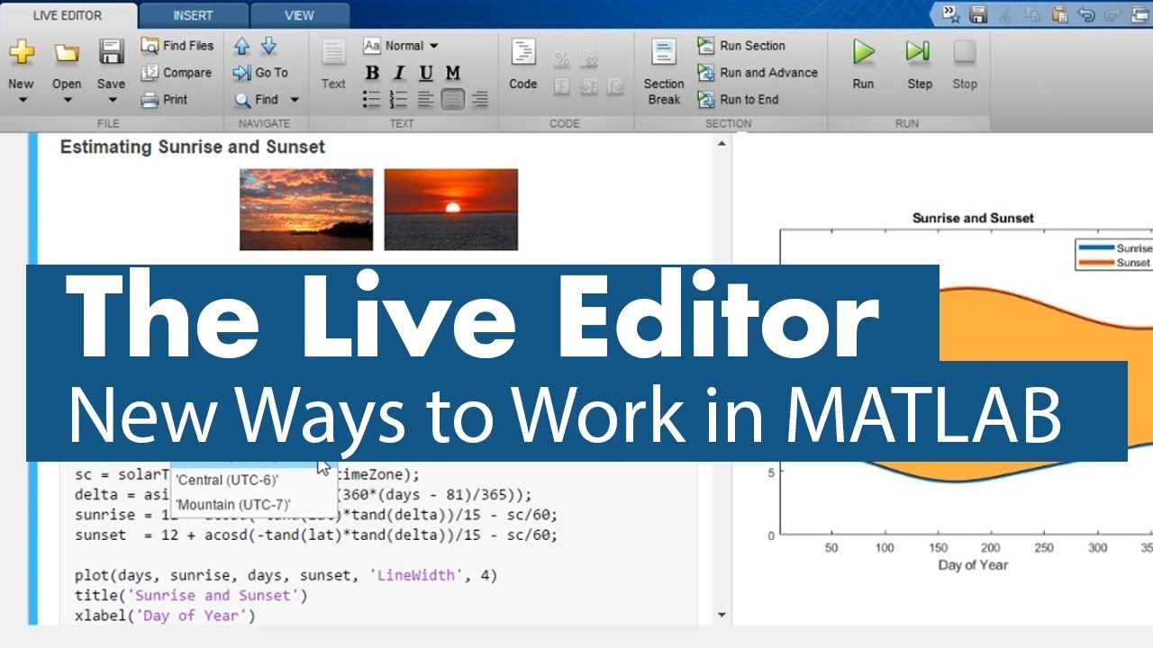The image size is (1153, 648).
Task: Switch to the LIVE EDITOR tab
Action: 68,15
